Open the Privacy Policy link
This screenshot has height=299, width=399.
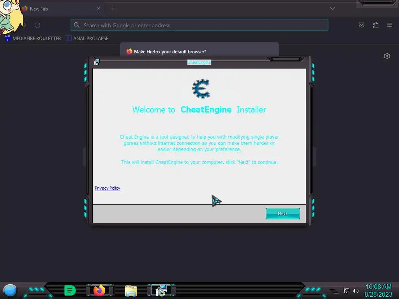click(108, 188)
